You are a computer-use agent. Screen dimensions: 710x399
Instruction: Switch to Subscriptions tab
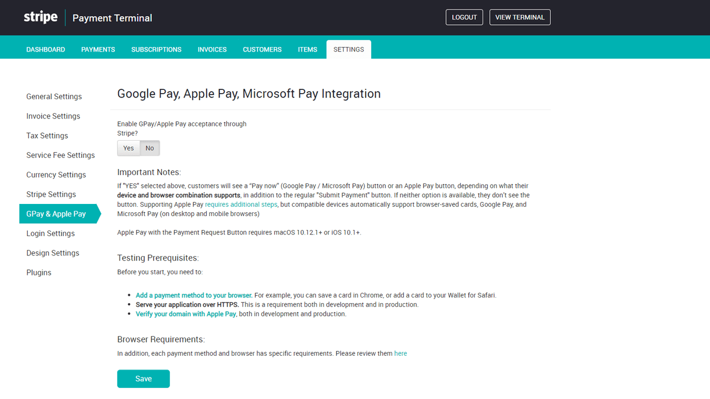click(x=156, y=49)
